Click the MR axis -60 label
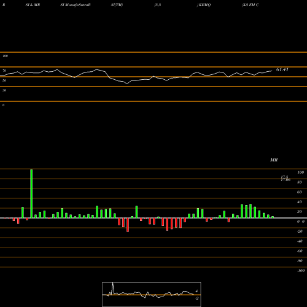 300,251
